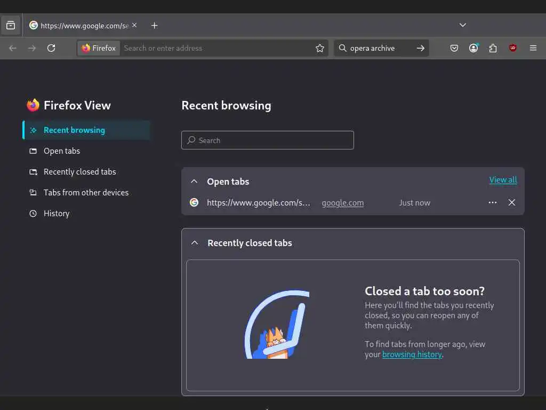The width and height of the screenshot is (546, 410).
Task: Switch to the https://www.google.com/se tab
Action: (x=83, y=26)
